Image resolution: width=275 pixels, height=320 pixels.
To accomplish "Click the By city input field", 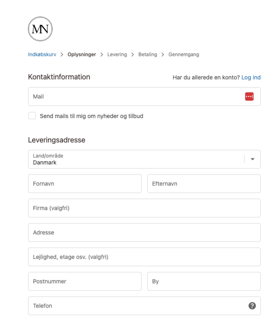I will pyautogui.click(x=204, y=281).
